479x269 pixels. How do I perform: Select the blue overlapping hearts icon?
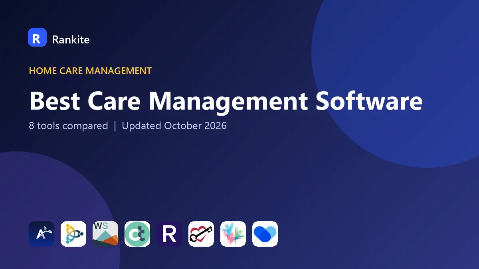(x=265, y=234)
